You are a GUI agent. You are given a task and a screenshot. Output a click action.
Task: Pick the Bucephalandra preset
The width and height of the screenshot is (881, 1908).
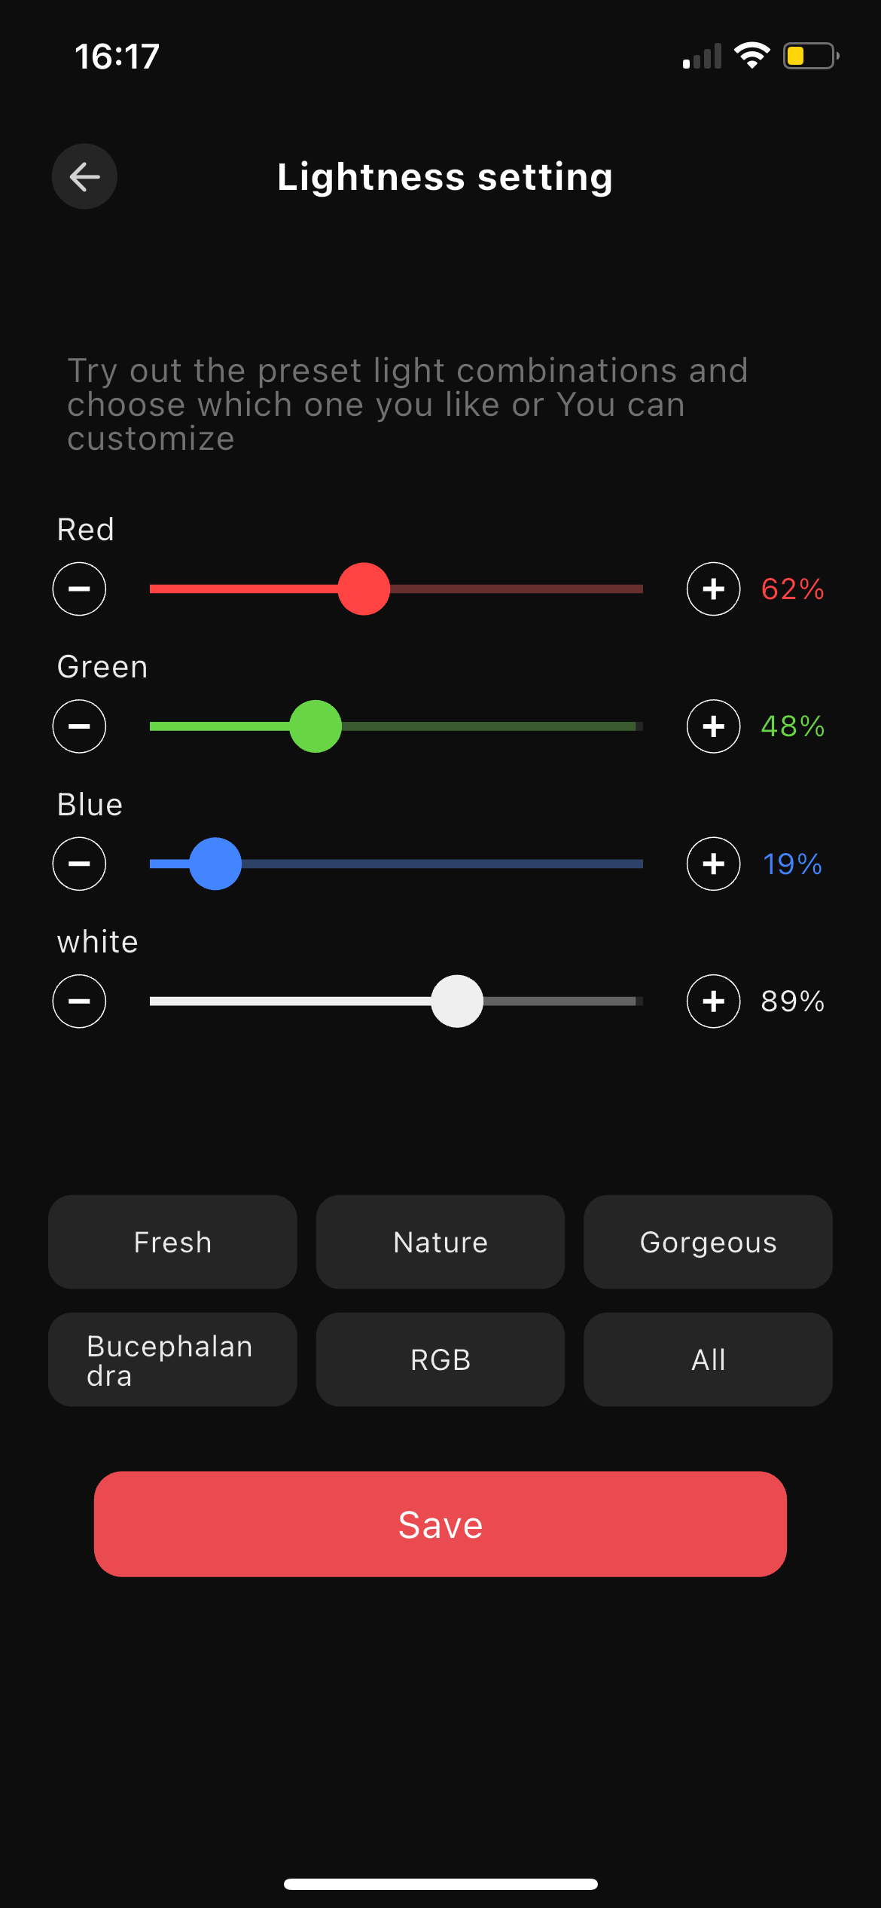click(x=172, y=1359)
